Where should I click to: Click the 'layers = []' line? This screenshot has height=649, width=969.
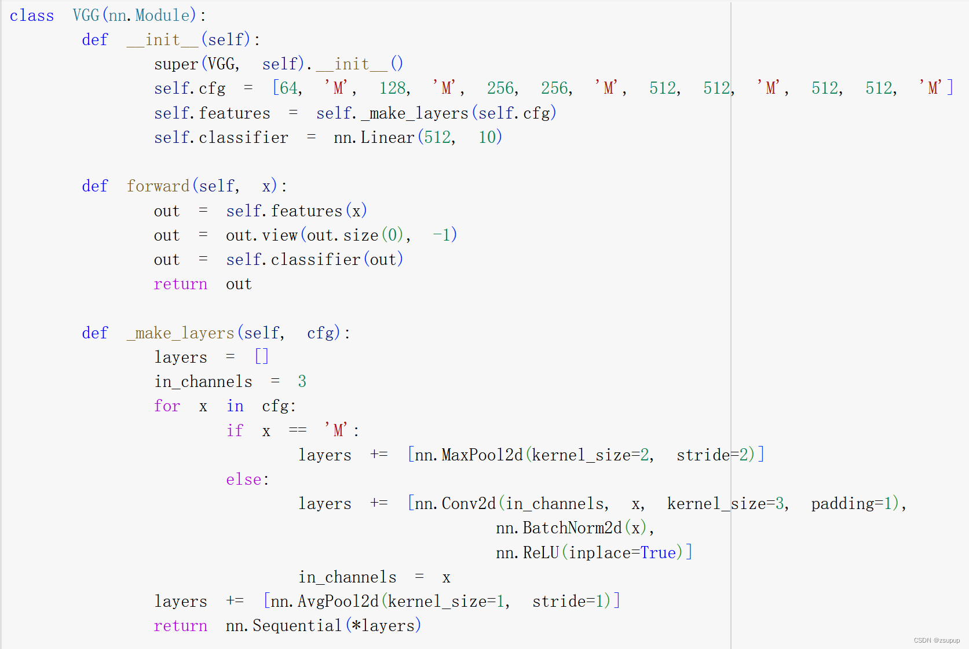[x=211, y=357]
